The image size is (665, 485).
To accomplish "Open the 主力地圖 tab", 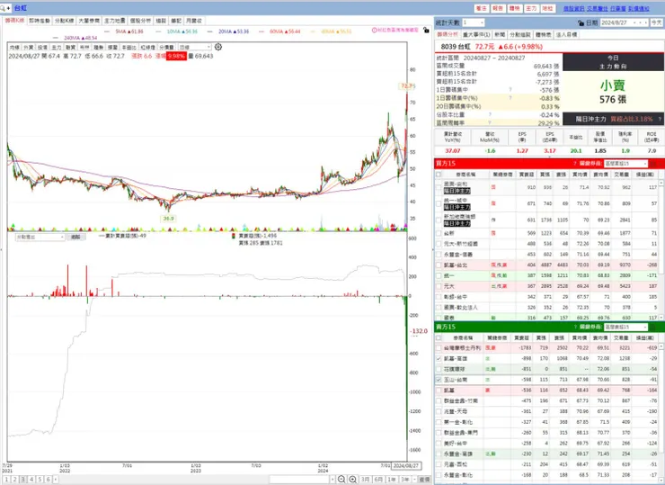I will [x=114, y=21].
